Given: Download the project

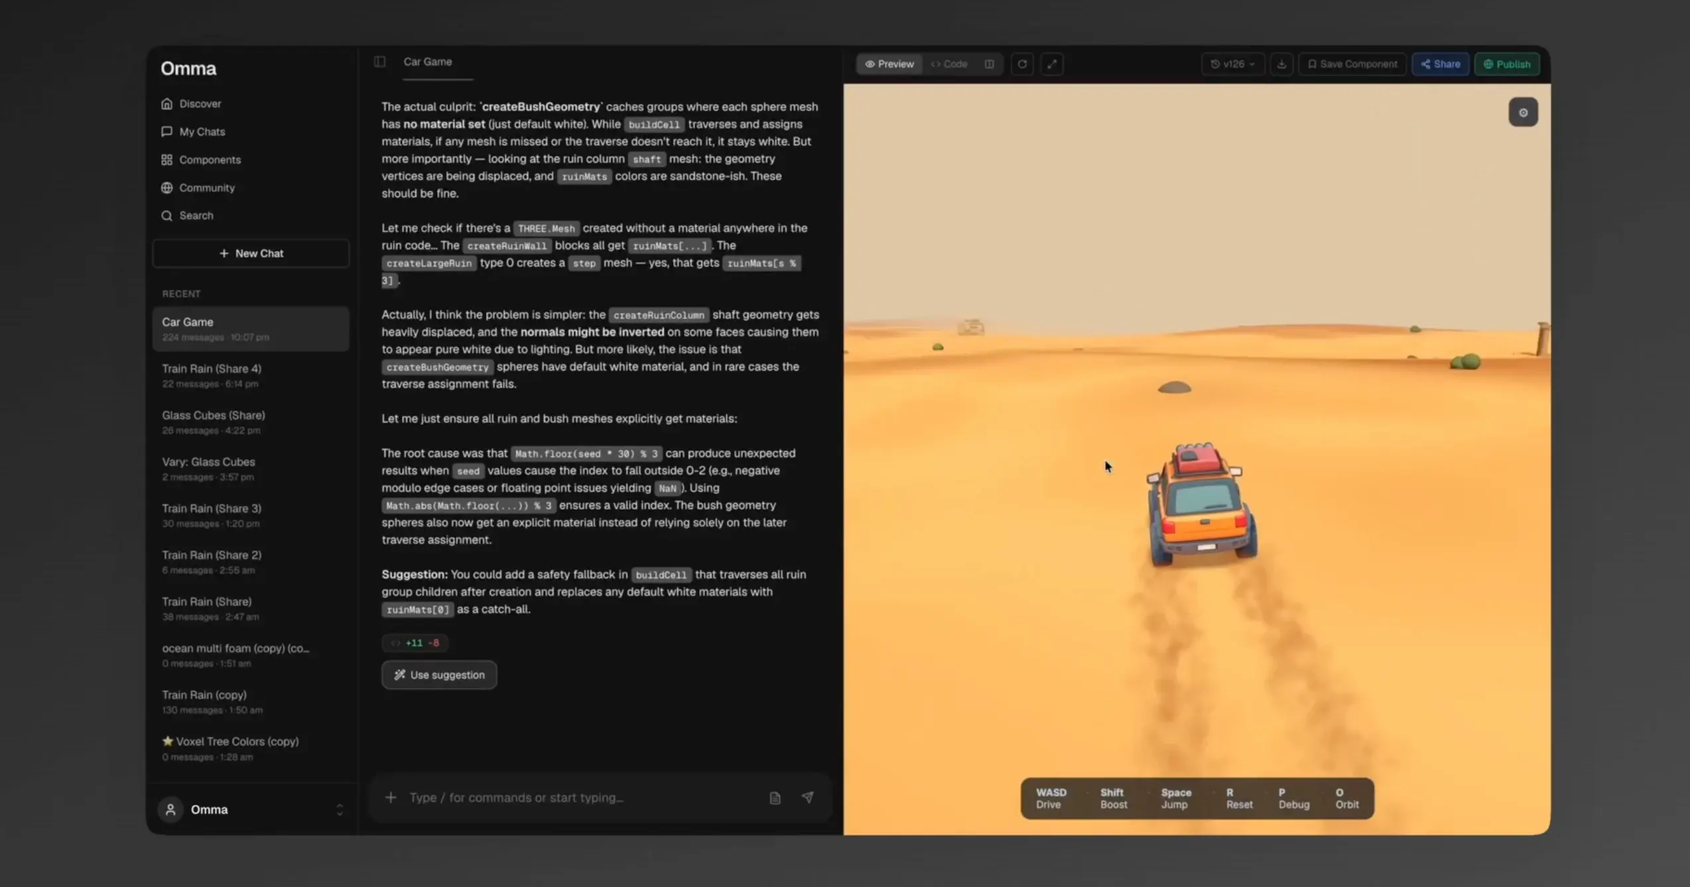Looking at the screenshot, I should (1281, 64).
